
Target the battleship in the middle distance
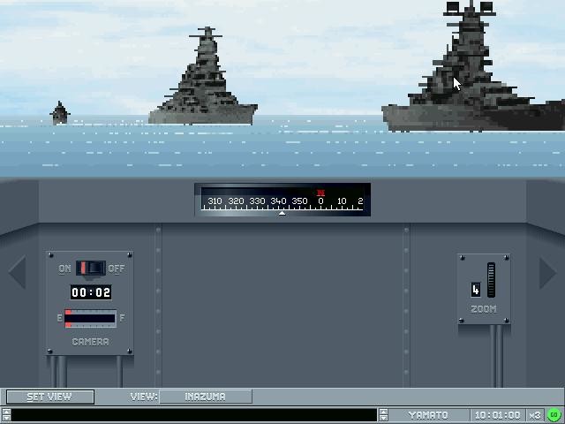point(203,76)
